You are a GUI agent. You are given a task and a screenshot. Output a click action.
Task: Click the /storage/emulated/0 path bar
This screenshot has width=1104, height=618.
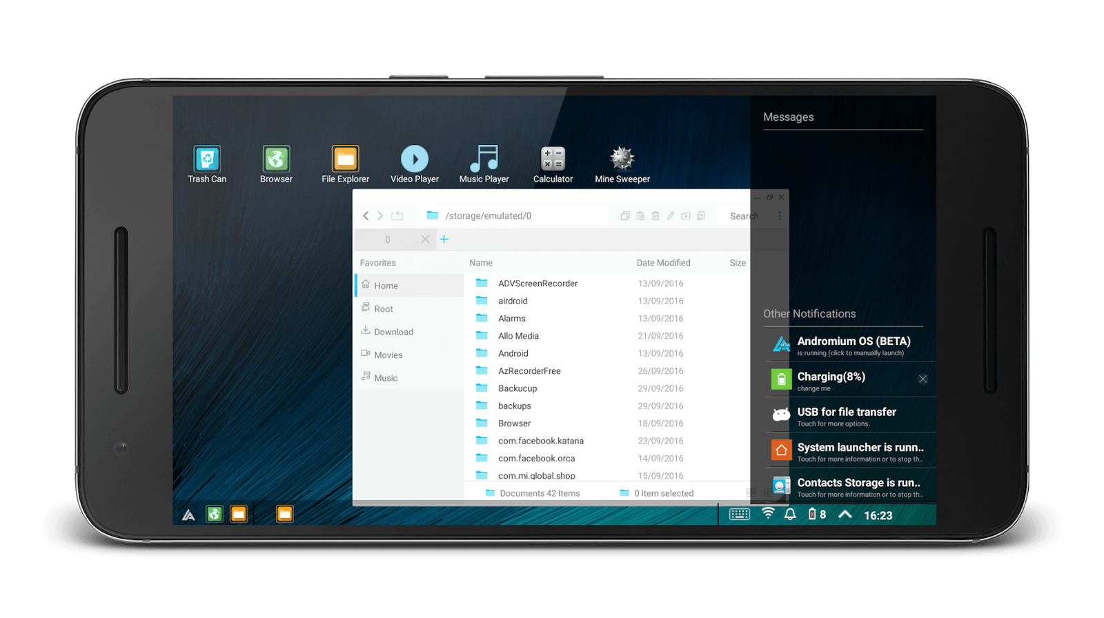514,216
